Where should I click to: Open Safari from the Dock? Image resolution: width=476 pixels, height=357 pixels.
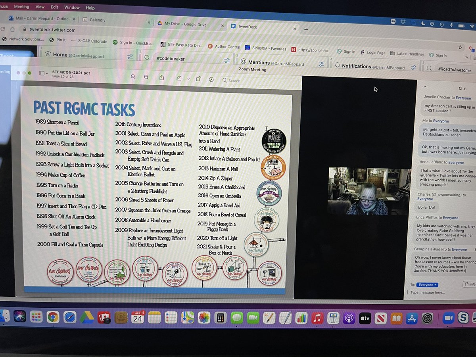[x=70, y=317]
